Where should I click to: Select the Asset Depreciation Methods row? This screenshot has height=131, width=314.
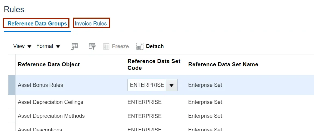(x=161, y=116)
